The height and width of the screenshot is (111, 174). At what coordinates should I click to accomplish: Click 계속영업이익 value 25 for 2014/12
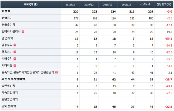click(95, 93)
